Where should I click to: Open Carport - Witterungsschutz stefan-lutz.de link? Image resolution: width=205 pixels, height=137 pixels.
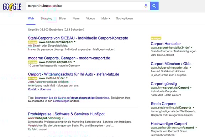[73, 74]
